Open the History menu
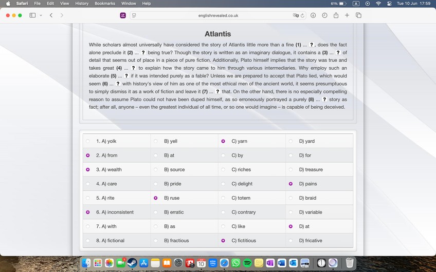Image resolution: width=436 pixels, height=272 pixels. point(82,4)
